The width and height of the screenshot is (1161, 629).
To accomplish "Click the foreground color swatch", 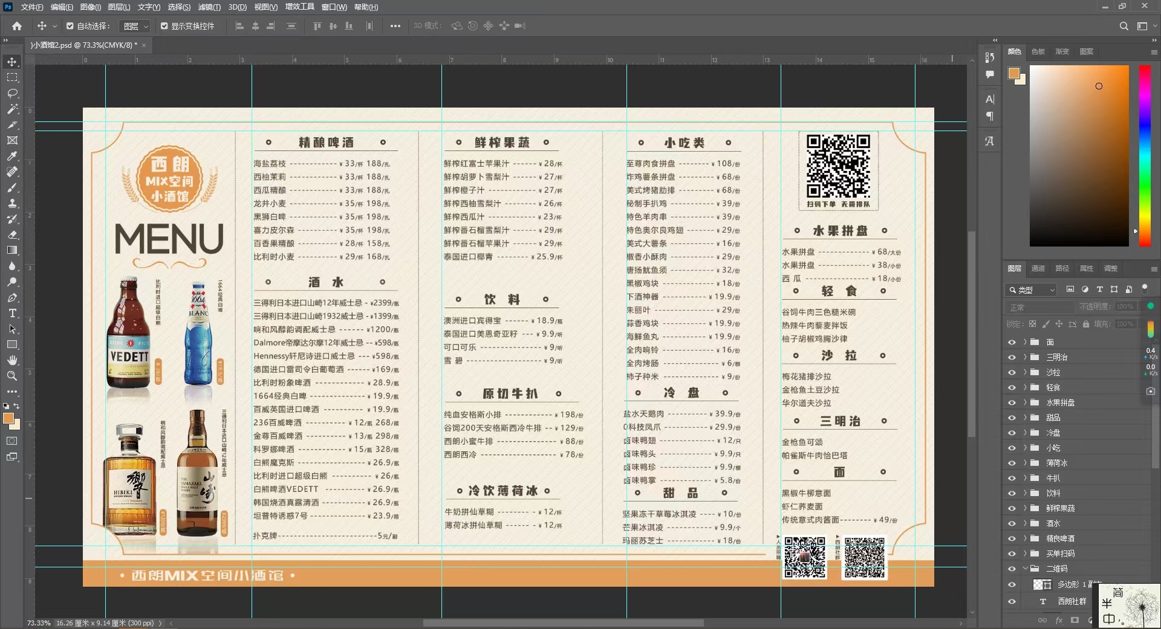I will click(x=9, y=418).
